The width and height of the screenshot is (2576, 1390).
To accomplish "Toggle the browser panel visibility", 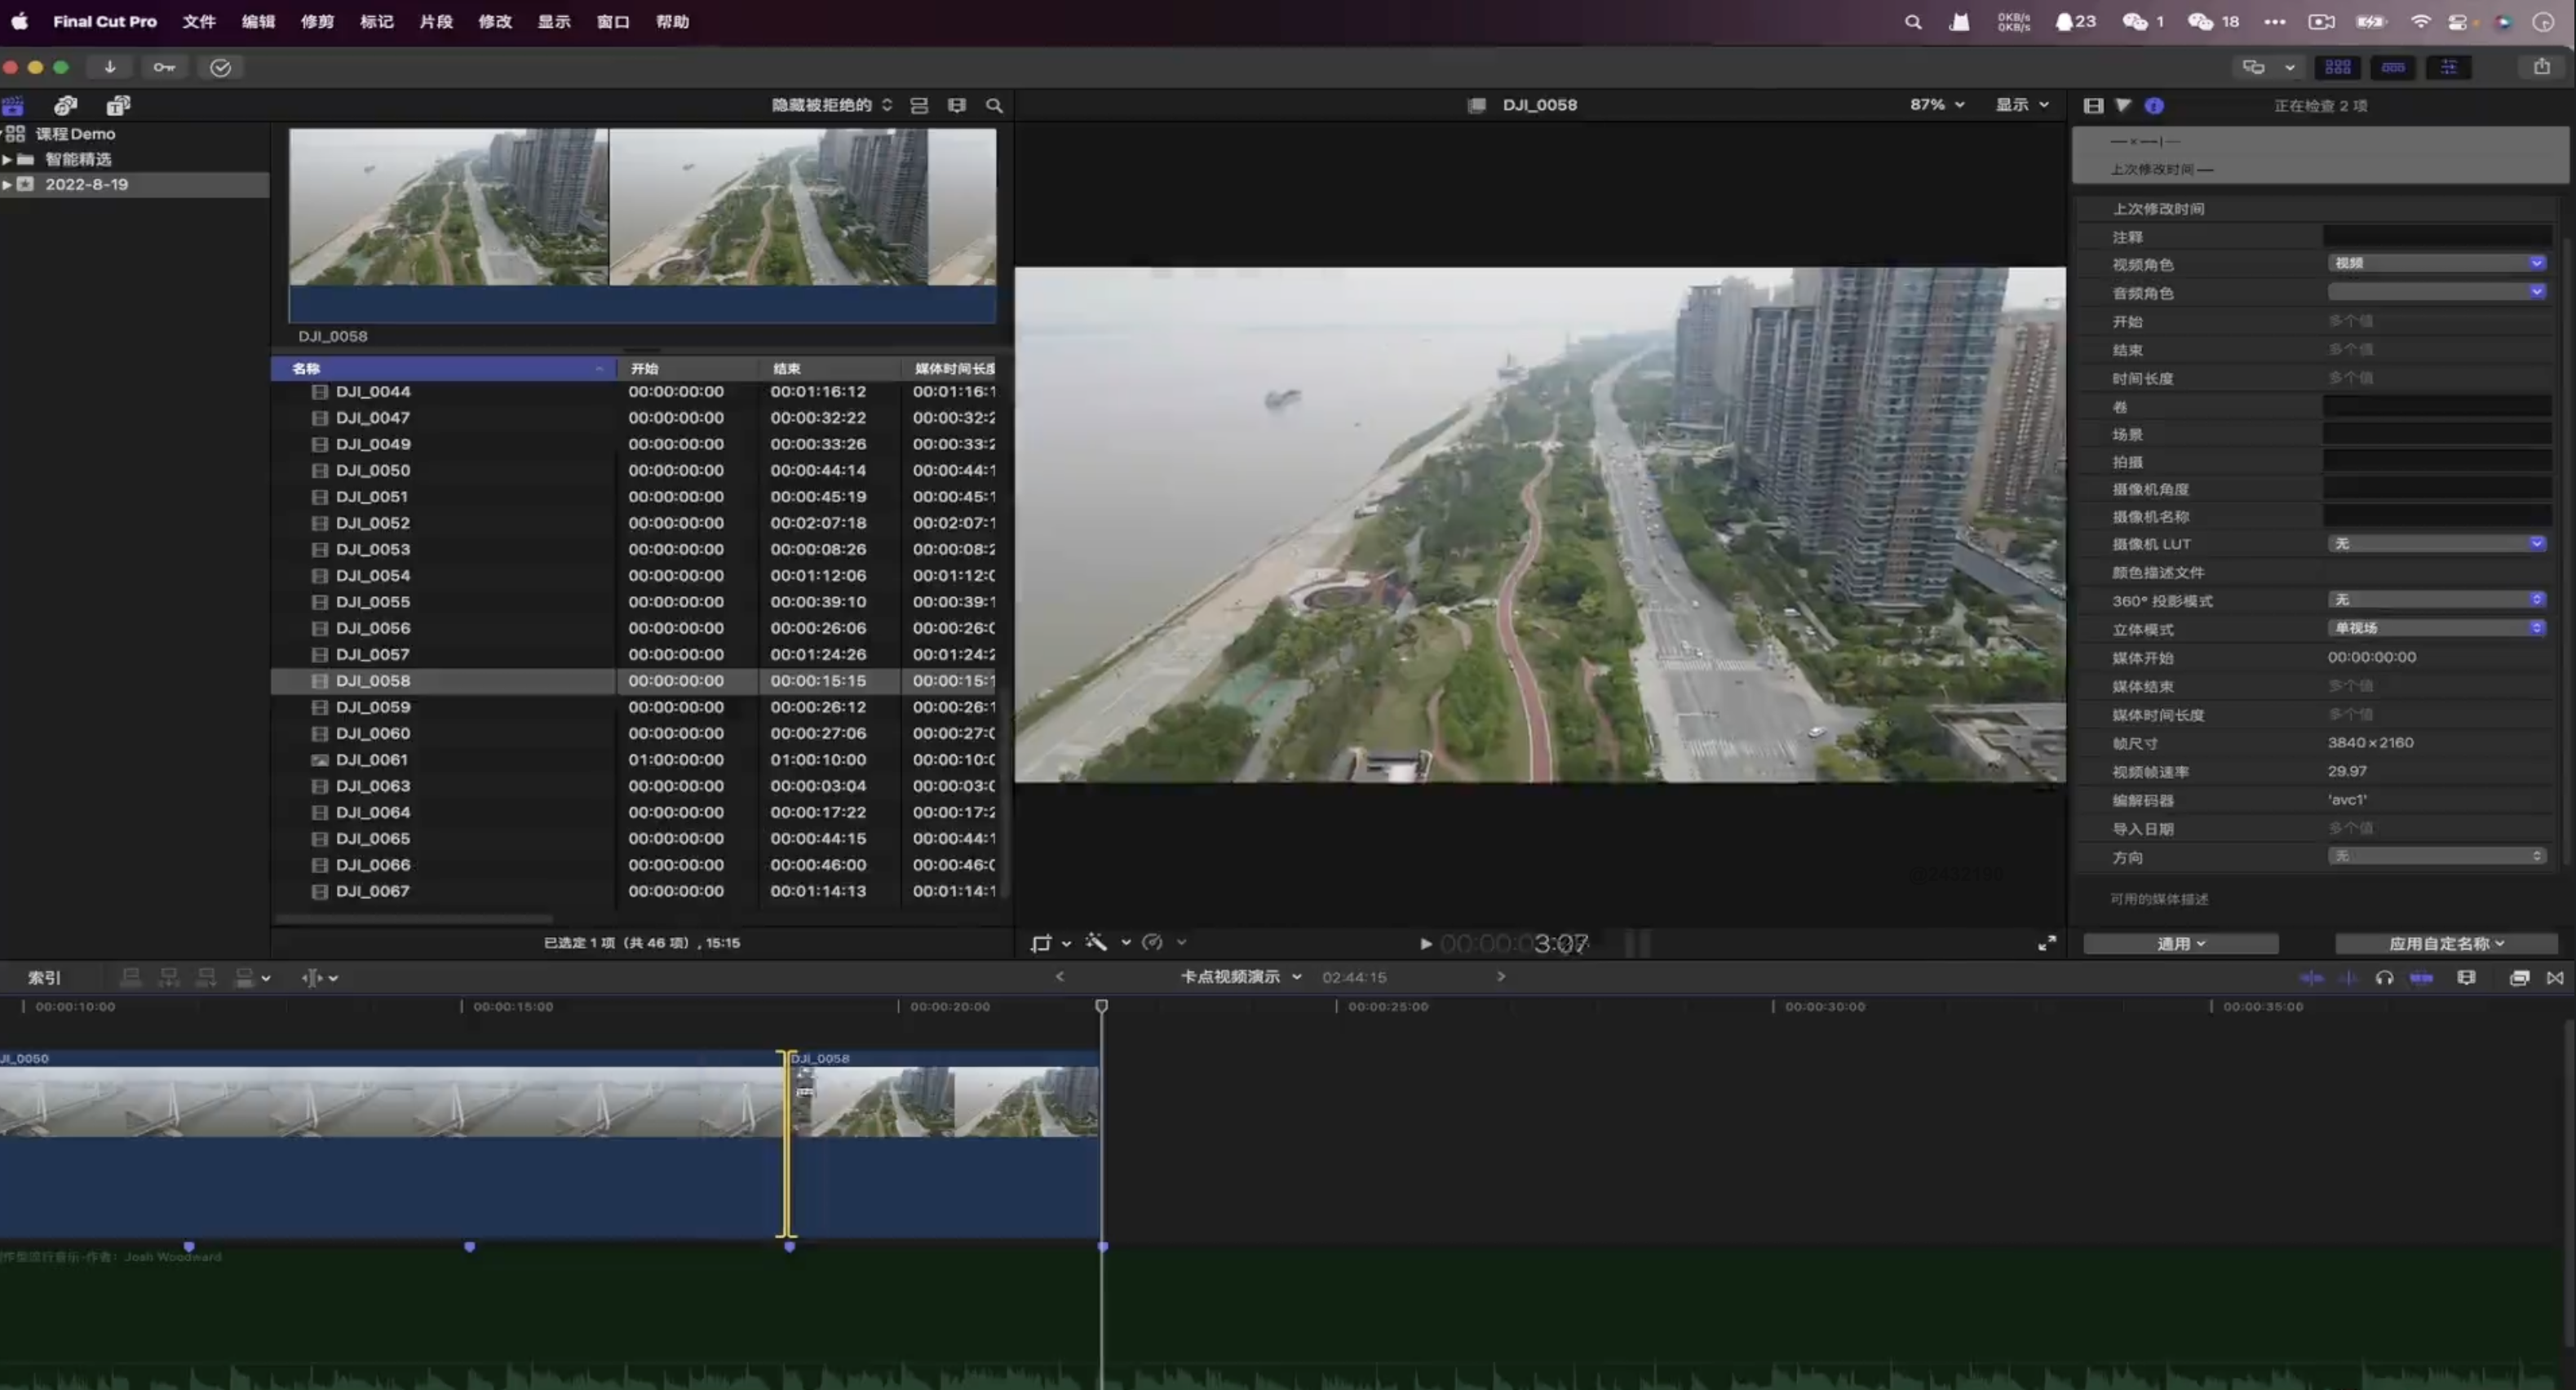I will (x=2337, y=67).
